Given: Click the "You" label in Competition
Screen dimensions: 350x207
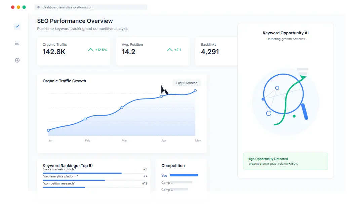Looking at the screenshot, I should pyautogui.click(x=164, y=175).
